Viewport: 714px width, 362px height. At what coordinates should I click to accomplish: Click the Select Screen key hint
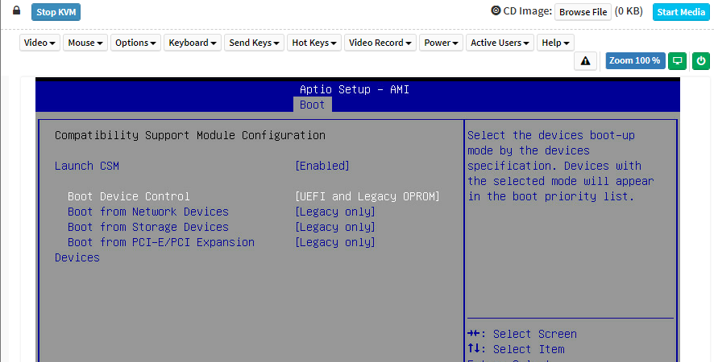pyautogui.click(x=522, y=335)
